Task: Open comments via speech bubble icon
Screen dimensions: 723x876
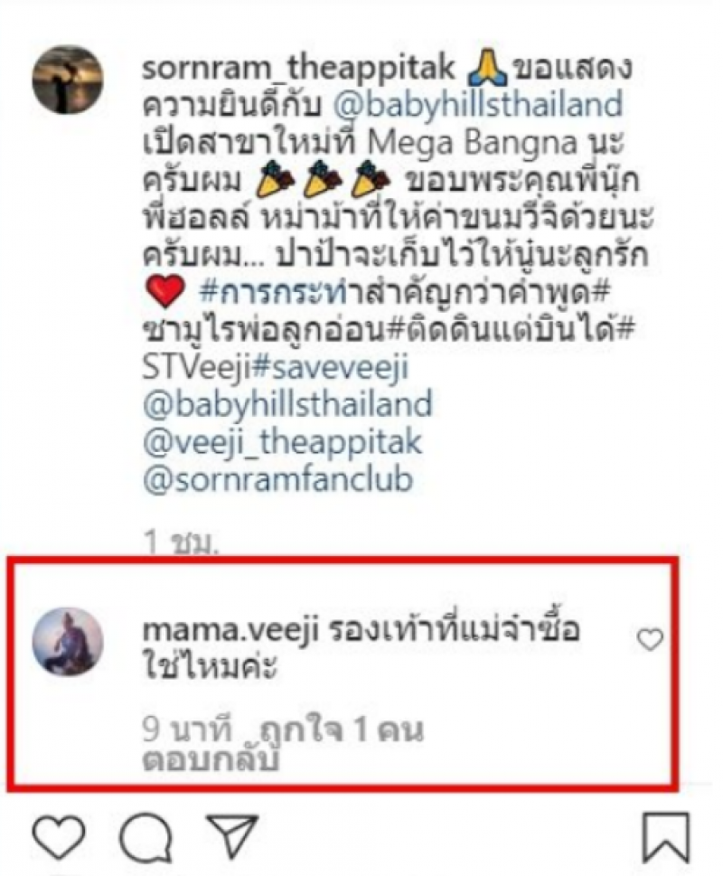Action: pyautogui.click(x=146, y=837)
